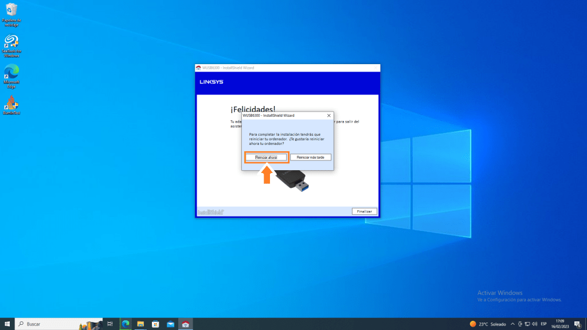Open File Explorer from the taskbar
587x330 pixels.
tap(140, 324)
